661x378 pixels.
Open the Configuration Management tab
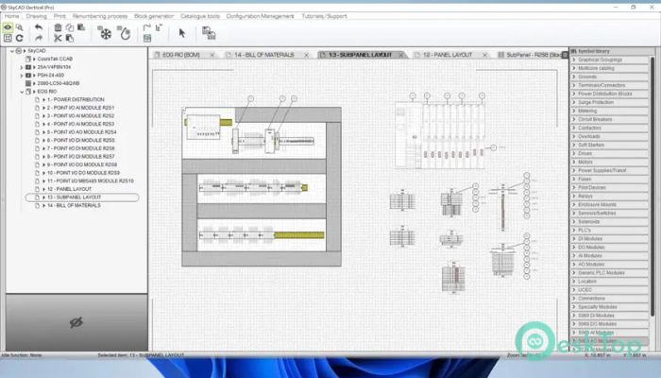pos(260,16)
